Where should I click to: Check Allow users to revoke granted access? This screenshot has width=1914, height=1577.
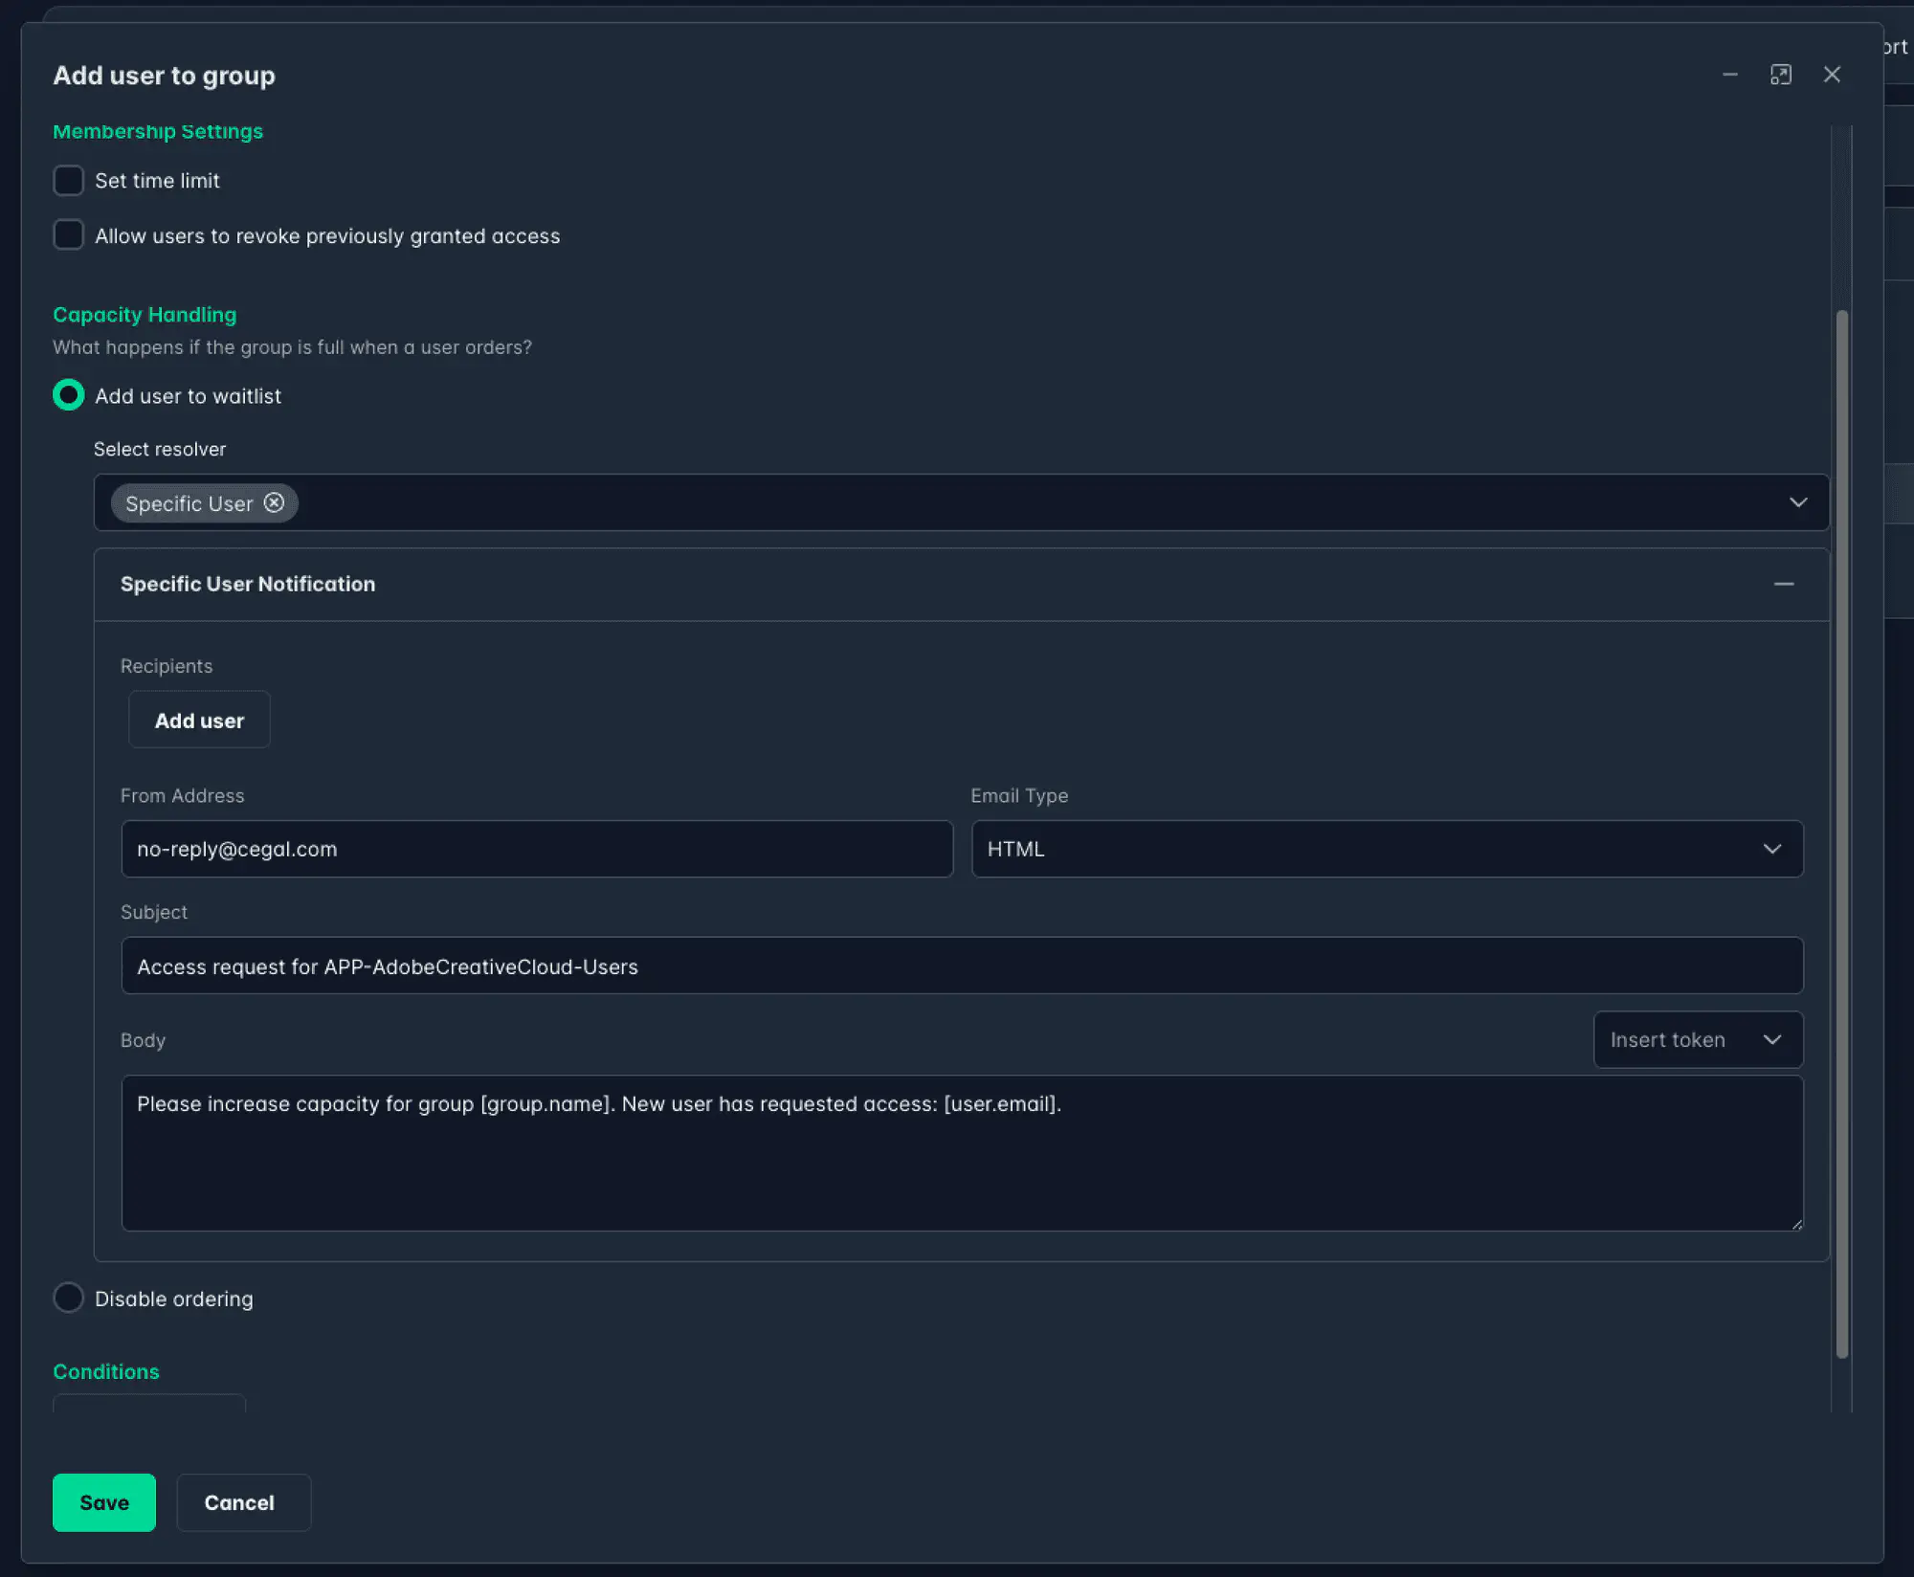69,235
